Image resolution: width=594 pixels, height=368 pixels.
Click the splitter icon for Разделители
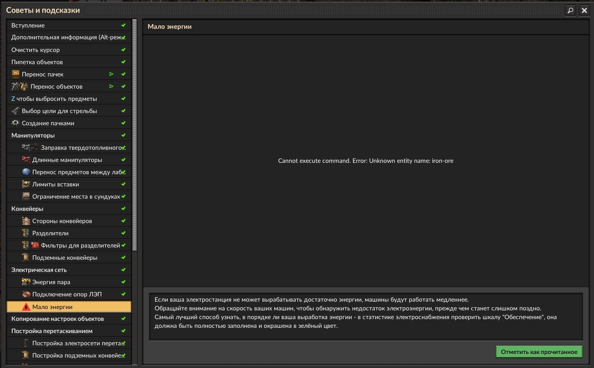pos(26,233)
